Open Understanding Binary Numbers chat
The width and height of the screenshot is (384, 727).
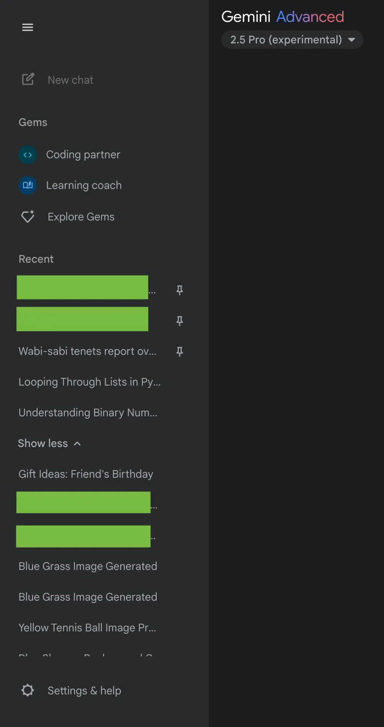88,412
